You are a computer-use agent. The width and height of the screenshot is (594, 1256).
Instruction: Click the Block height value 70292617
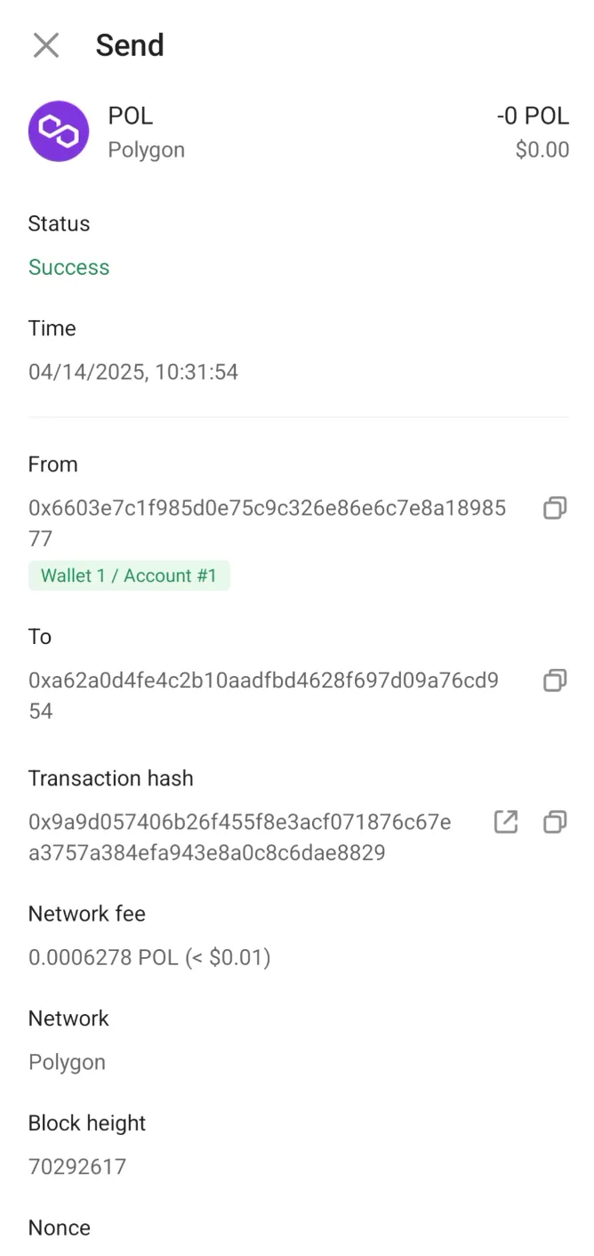coord(77,1166)
